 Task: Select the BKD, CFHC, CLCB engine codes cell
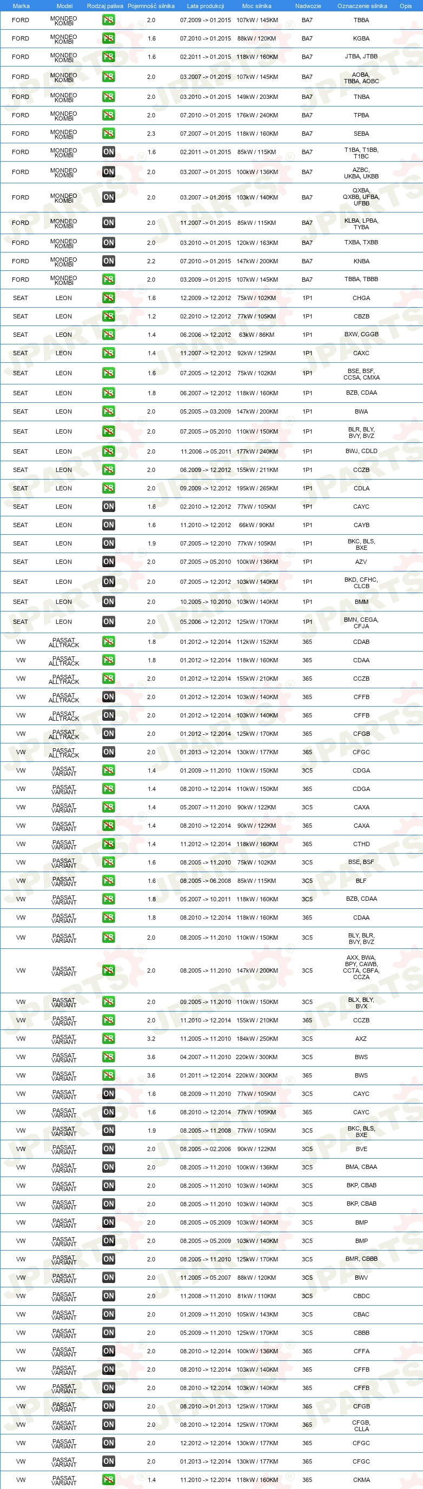click(362, 583)
